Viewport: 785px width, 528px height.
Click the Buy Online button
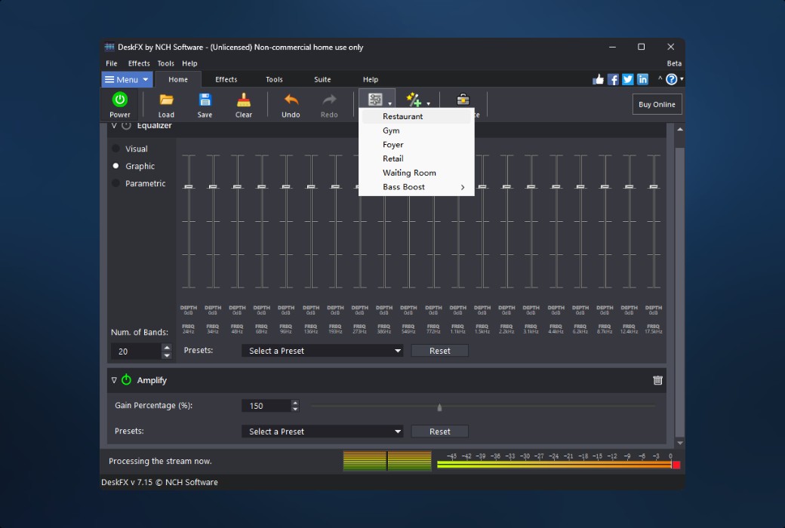click(656, 104)
